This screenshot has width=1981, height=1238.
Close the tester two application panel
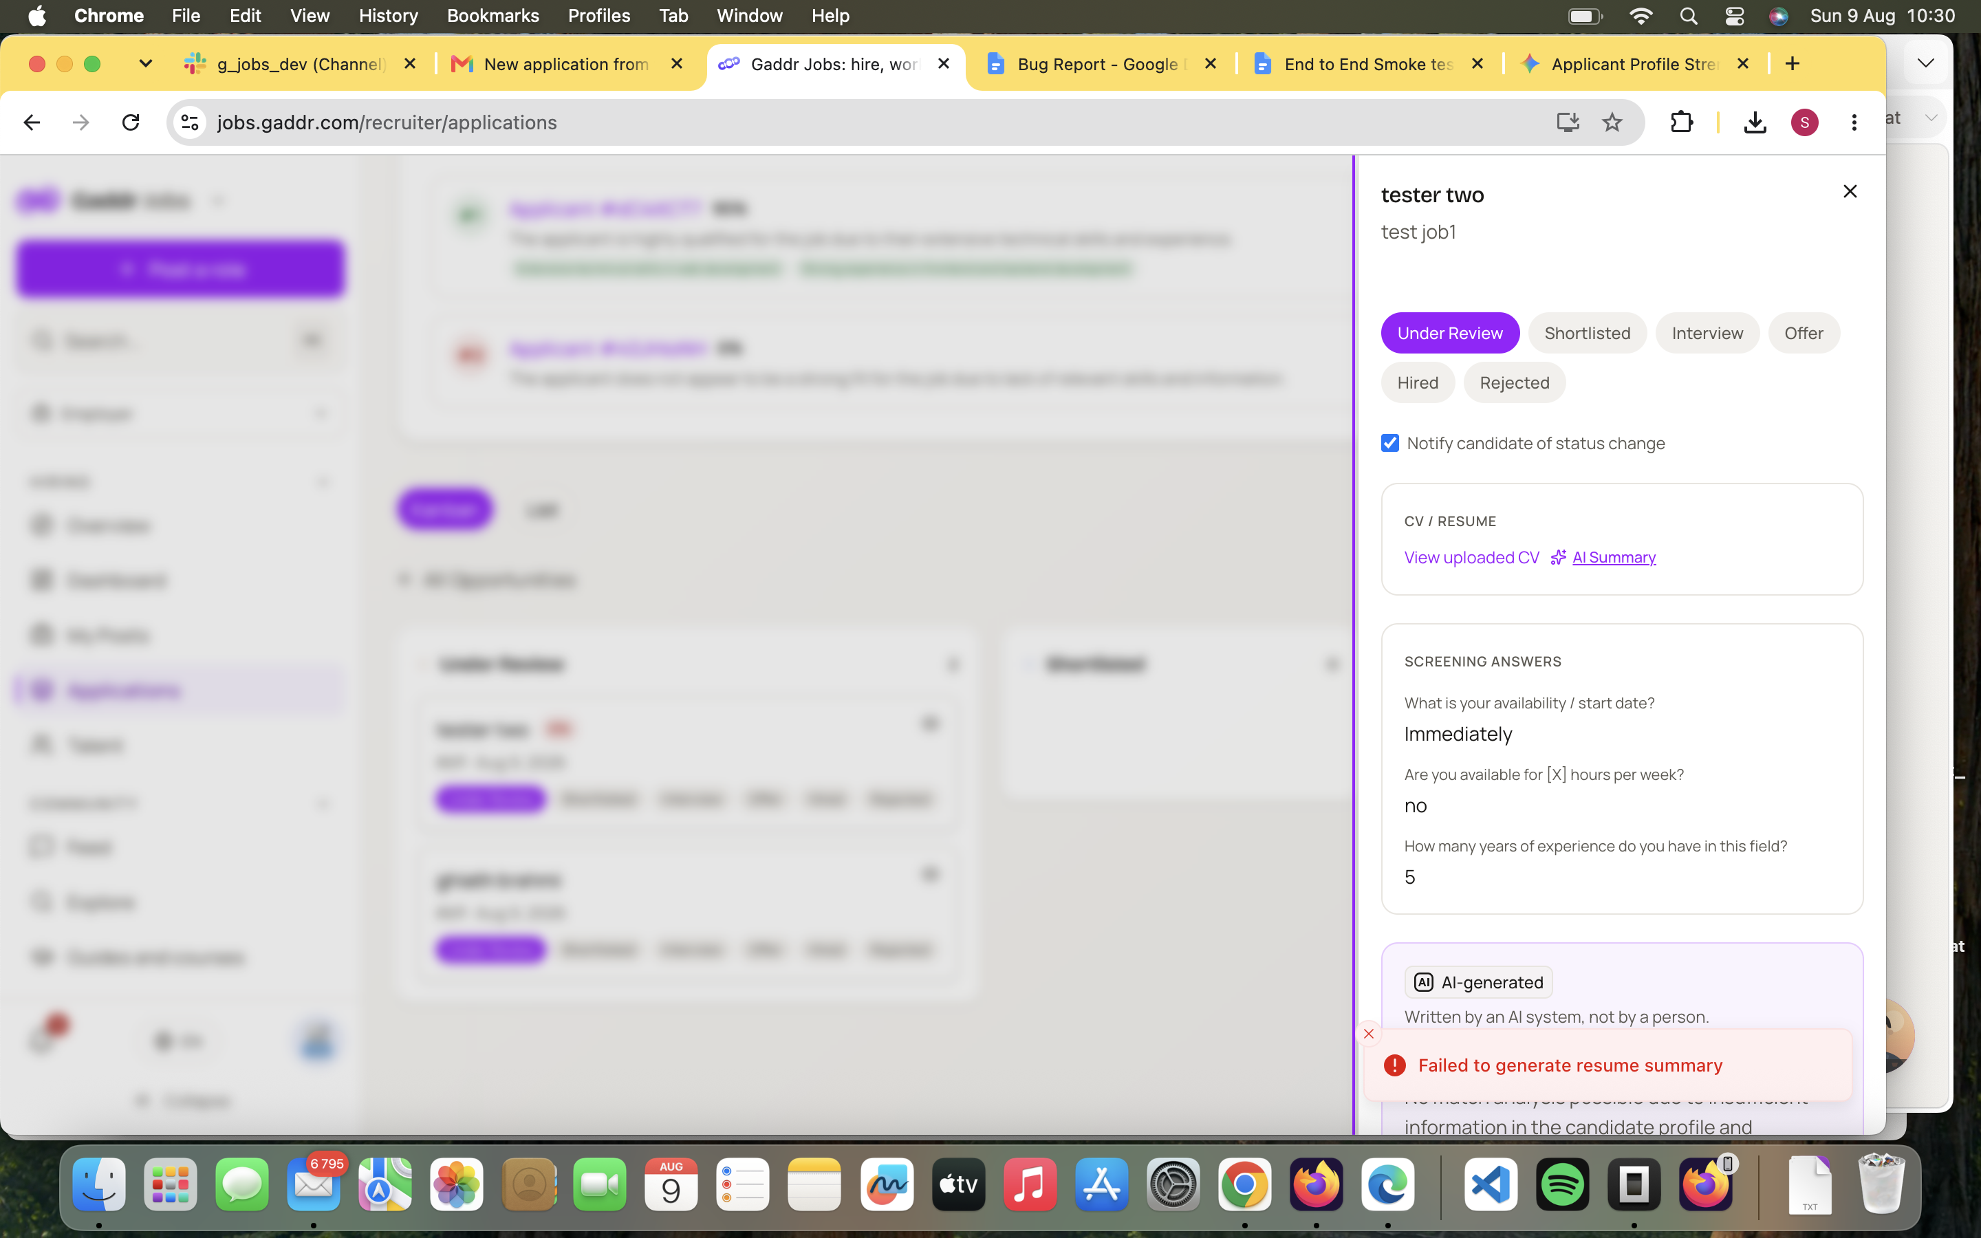(1849, 192)
